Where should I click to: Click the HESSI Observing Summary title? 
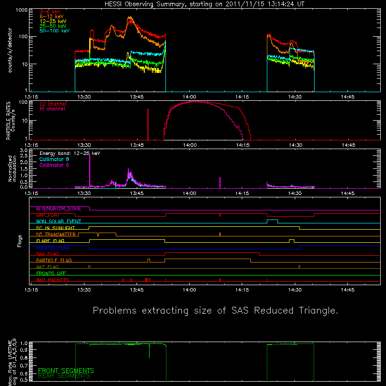pyautogui.click(x=205, y=4)
